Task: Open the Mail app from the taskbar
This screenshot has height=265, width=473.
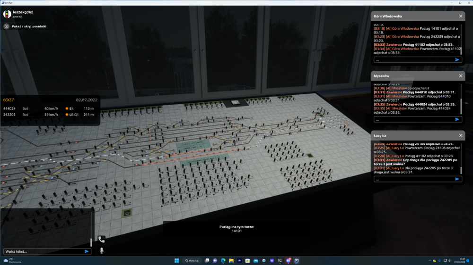Action: (x=255, y=260)
